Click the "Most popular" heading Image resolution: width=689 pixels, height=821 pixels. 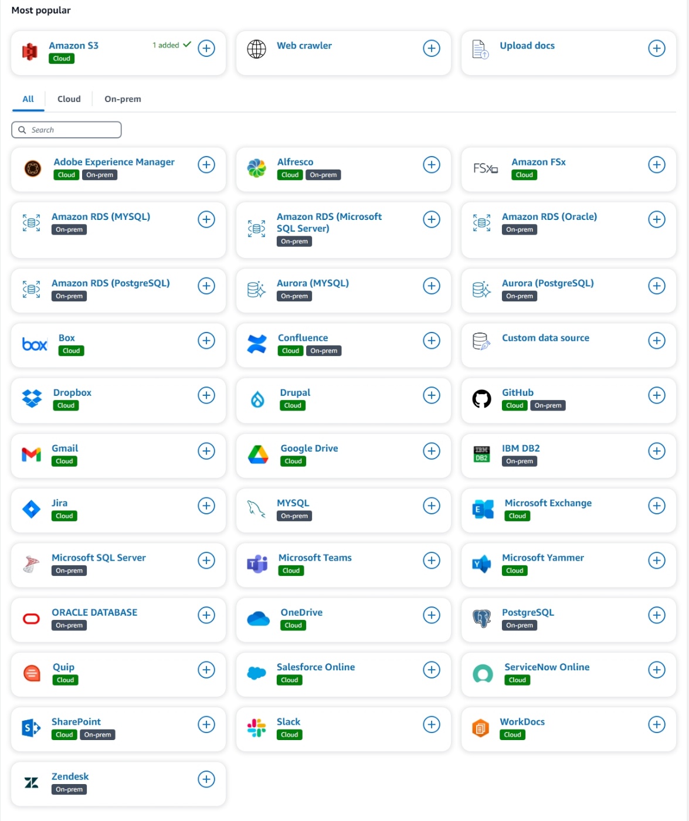coord(41,10)
